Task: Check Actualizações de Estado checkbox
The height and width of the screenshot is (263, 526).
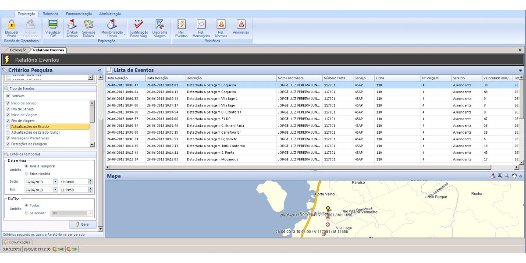Action: tap(7, 127)
